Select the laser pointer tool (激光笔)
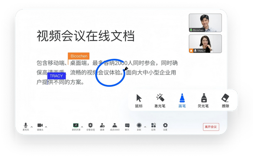This screenshot has width=253, height=162. coord(160,101)
